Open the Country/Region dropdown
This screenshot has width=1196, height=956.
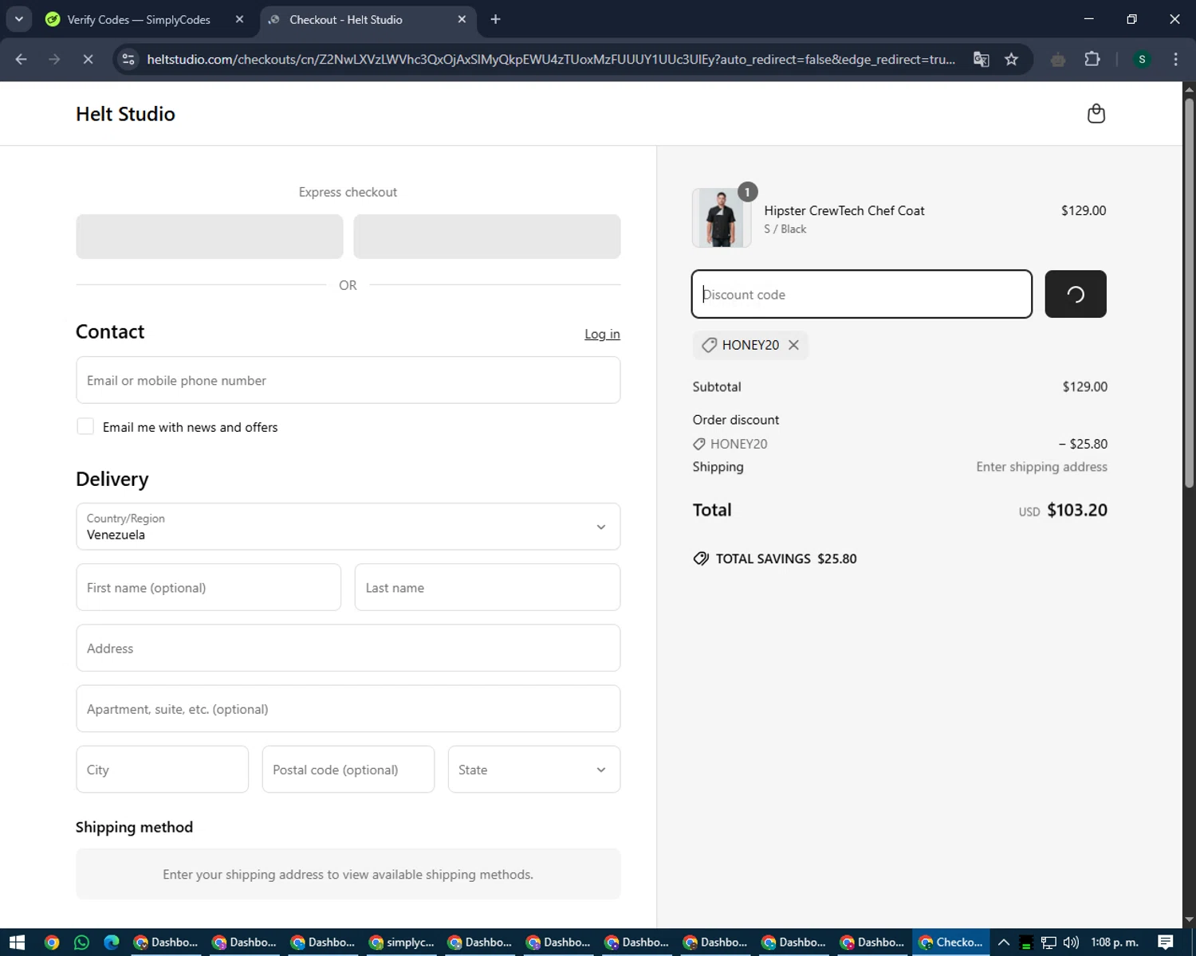pos(348,527)
